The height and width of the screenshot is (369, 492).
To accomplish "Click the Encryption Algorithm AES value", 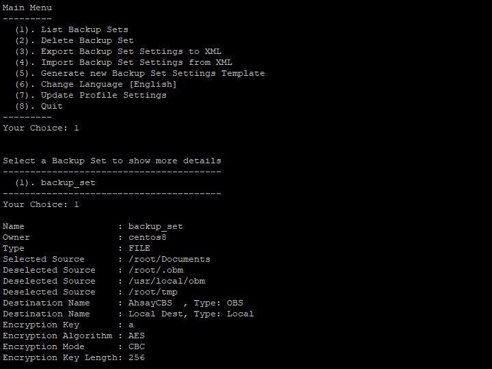I will tap(137, 336).
